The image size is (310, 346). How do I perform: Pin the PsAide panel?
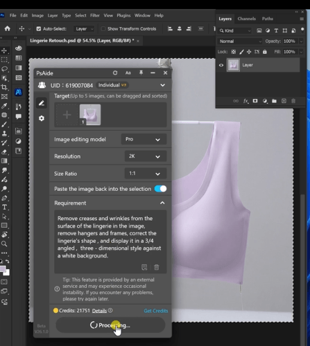click(x=141, y=73)
